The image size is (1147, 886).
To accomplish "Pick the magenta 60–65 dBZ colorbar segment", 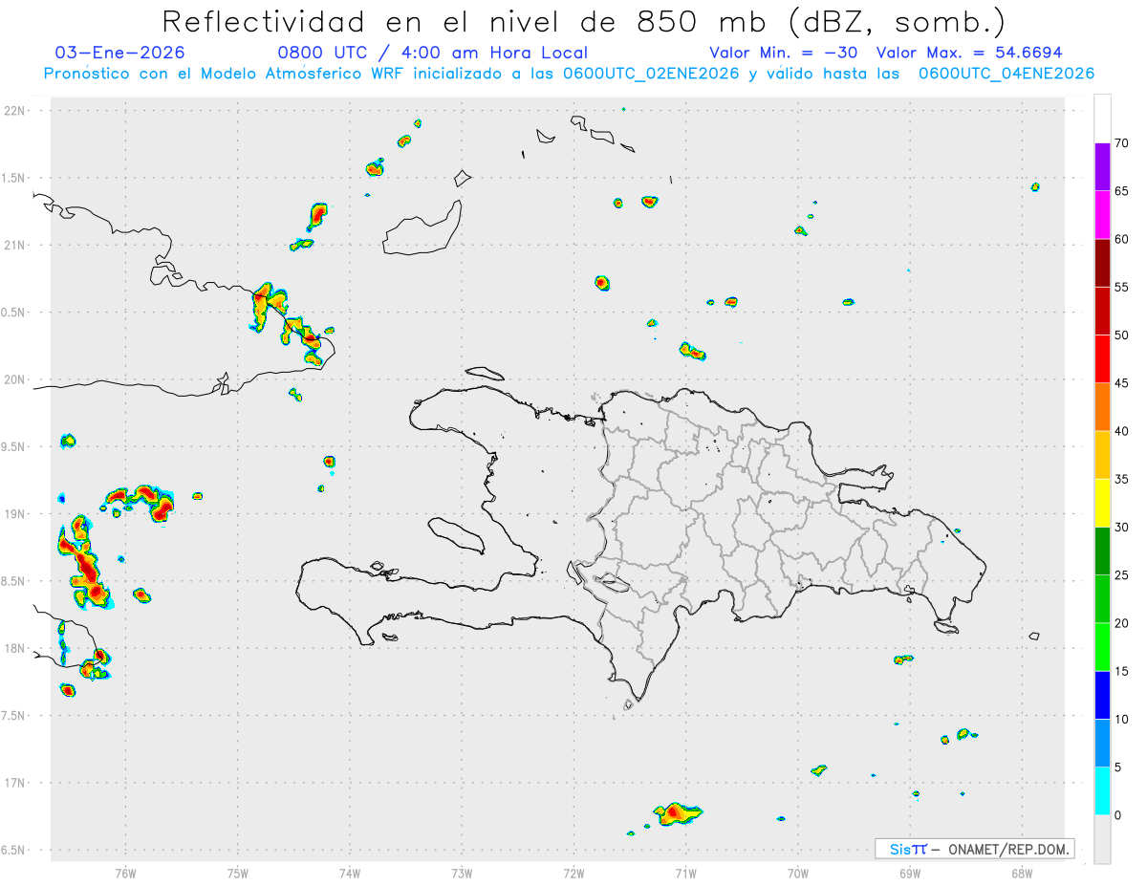I will [x=1102, y=215].
